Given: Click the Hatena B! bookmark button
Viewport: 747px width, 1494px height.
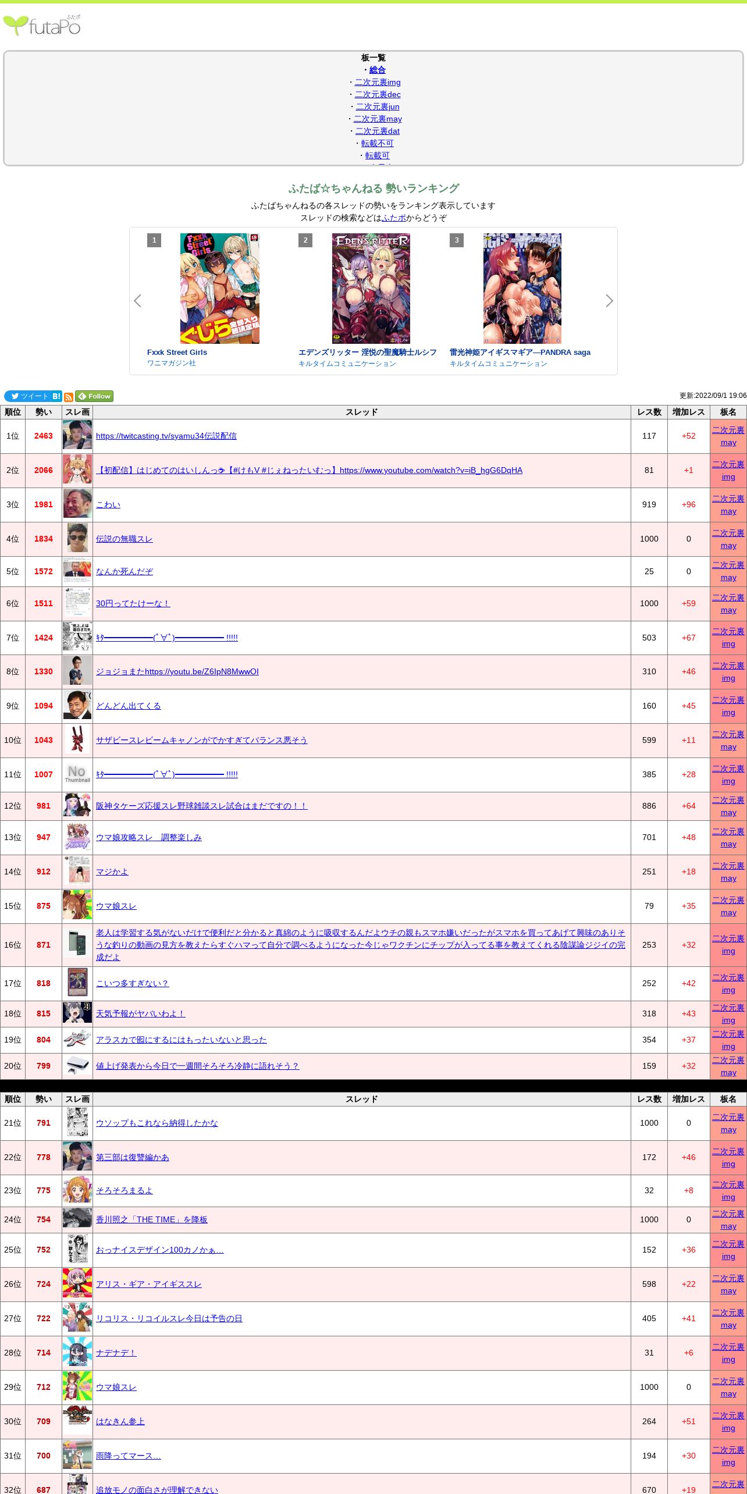Looking at the screenshot, I should tap(56, 396).
